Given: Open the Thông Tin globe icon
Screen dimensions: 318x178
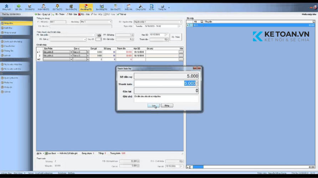Looking at the screenshot, I should (162, 7).
